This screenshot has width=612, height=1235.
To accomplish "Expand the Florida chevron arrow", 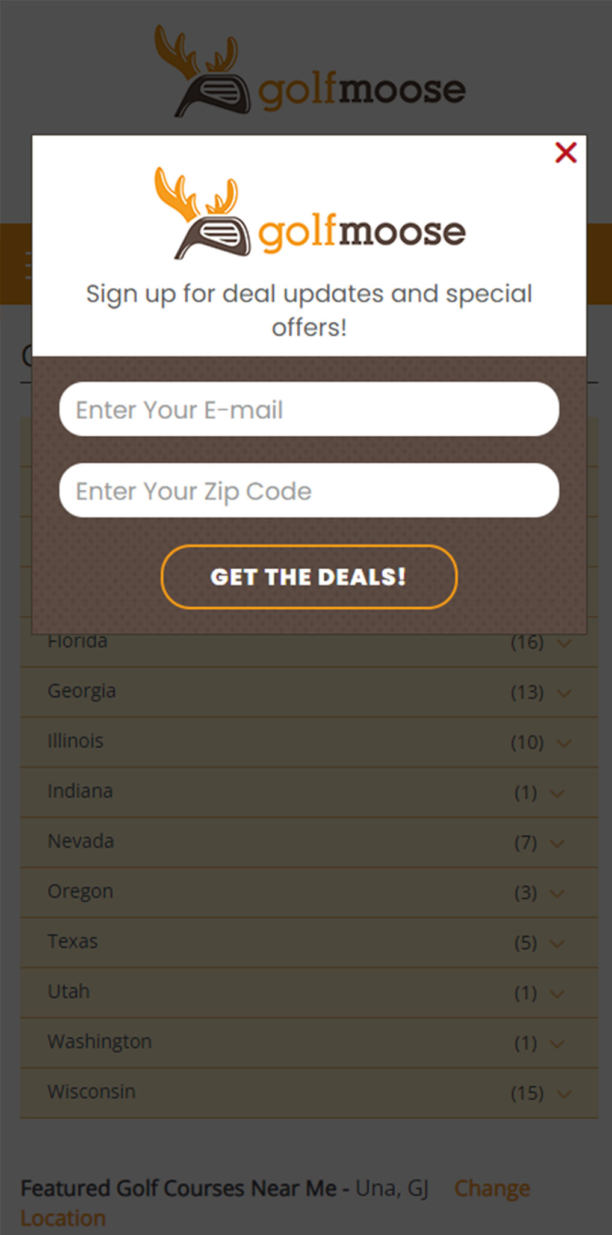I will click(564, 643).
